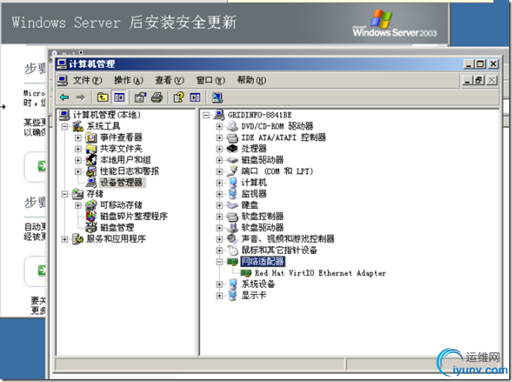Restore the inner MMC child window
This screenshot has width=512, height=382.
[x=479, y=81]
